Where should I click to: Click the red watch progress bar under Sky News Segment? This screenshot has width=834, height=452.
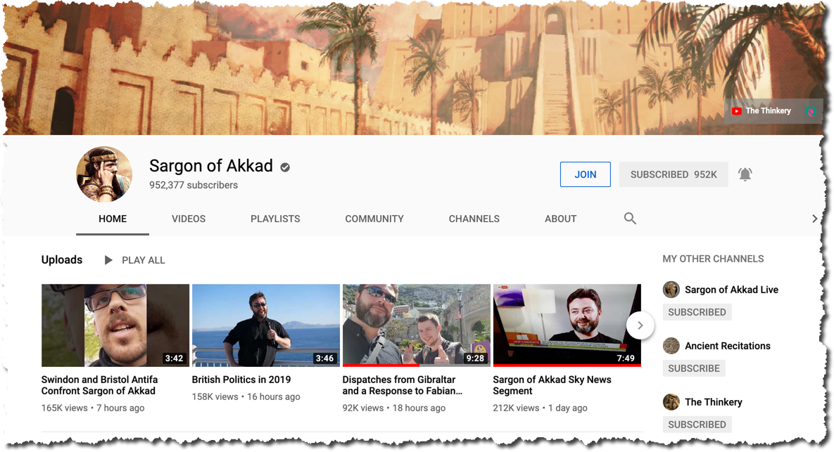[x=567, y=366]
